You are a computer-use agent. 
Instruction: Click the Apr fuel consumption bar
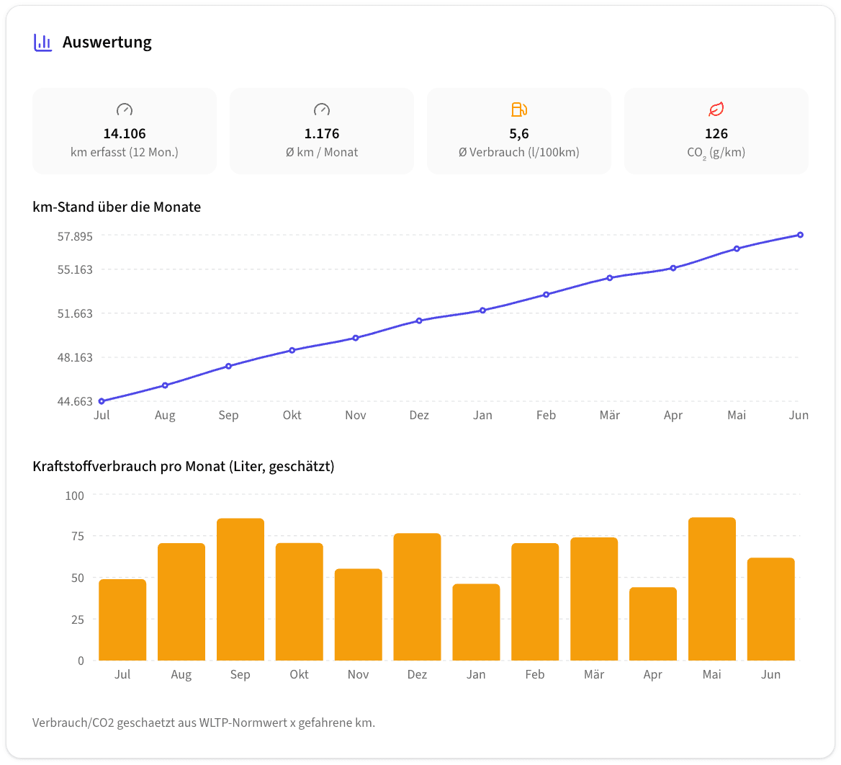(653, 624)
